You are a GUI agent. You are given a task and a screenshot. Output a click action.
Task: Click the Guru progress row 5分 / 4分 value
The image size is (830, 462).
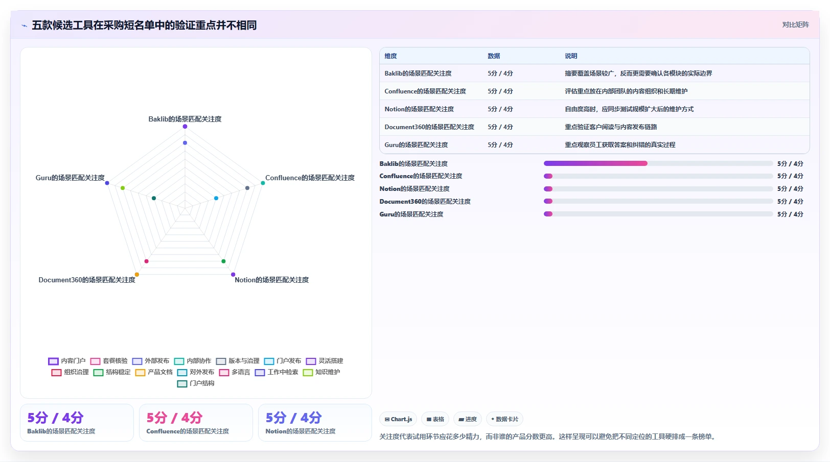[x=790, y=214]
